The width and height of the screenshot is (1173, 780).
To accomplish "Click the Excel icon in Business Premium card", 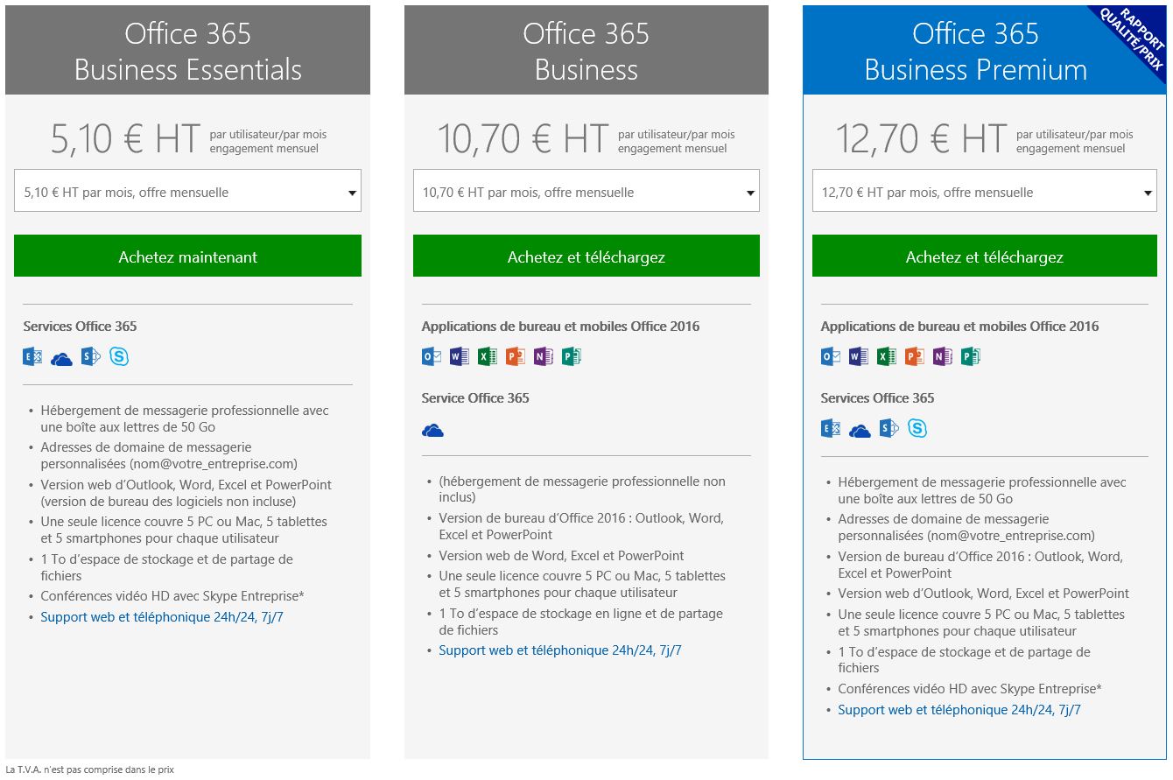I will (x=887, y=356).
